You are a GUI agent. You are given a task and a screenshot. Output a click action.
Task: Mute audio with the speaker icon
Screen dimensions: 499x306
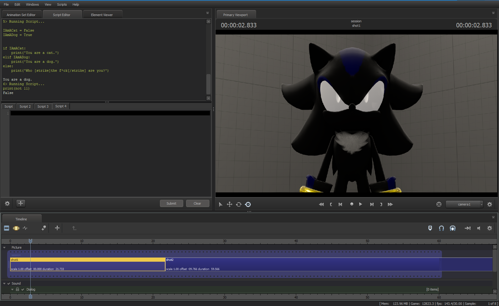(479, 228)
